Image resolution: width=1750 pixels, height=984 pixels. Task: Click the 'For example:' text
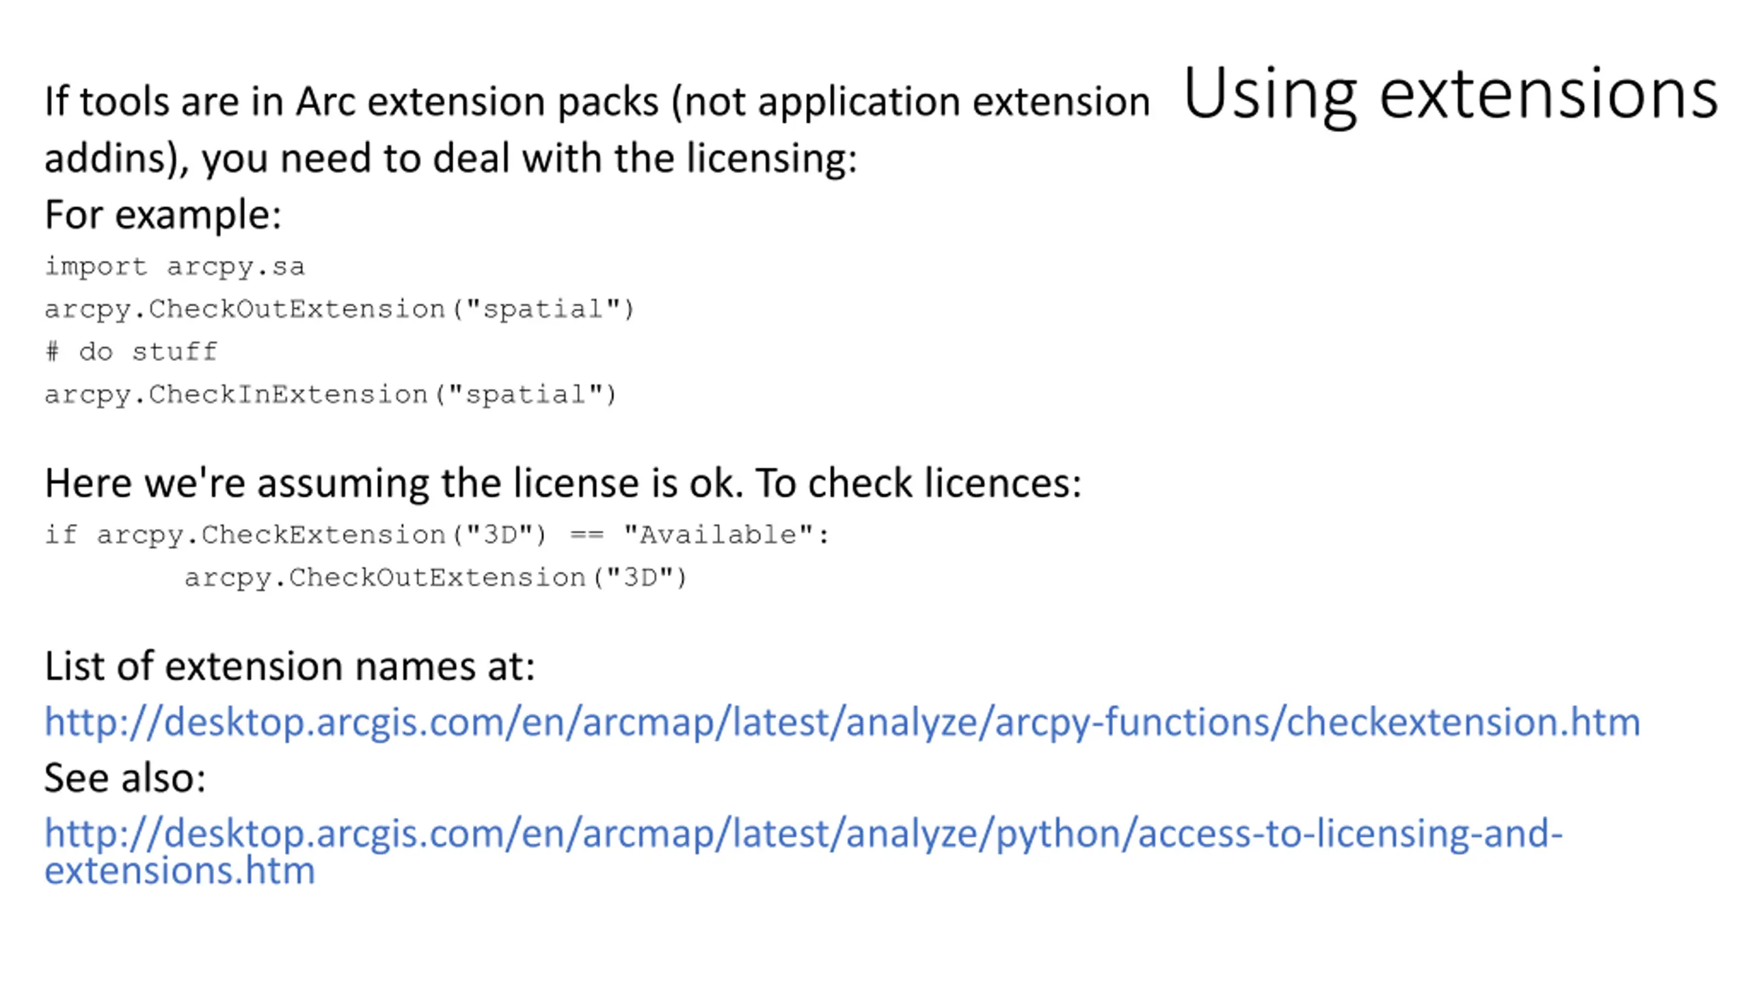pos(163,215)
